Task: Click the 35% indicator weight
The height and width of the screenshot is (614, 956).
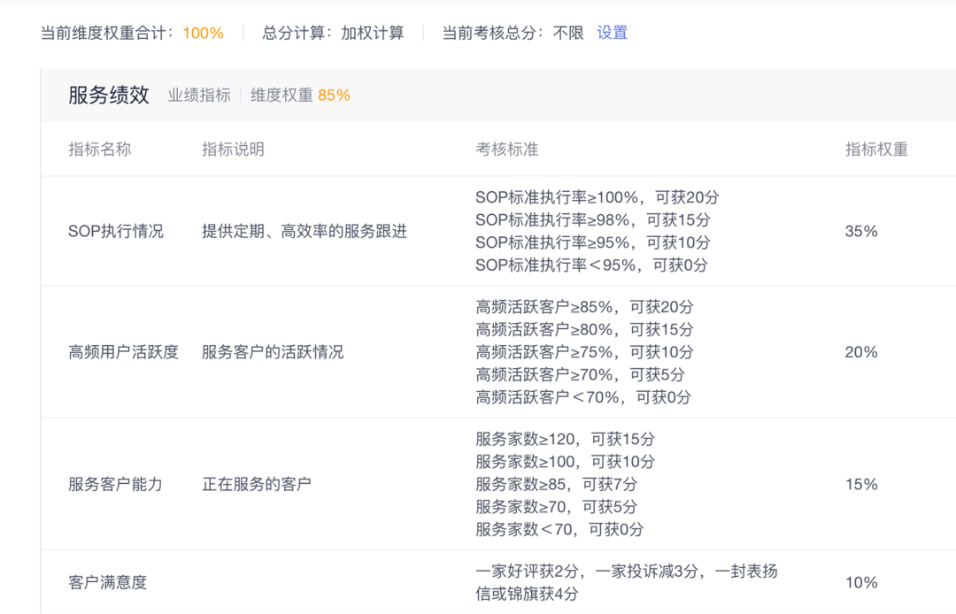Action: tap(861, 232)
